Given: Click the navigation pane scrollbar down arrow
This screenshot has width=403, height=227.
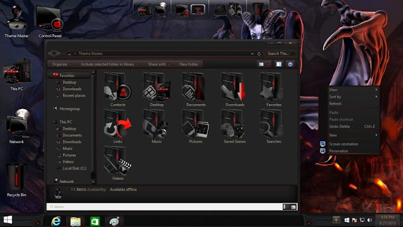Looking at the screenshot, I should 93,182.
